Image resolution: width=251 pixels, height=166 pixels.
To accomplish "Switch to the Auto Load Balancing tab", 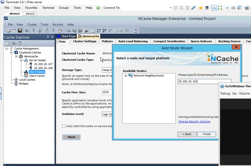I will click(133, 41).
